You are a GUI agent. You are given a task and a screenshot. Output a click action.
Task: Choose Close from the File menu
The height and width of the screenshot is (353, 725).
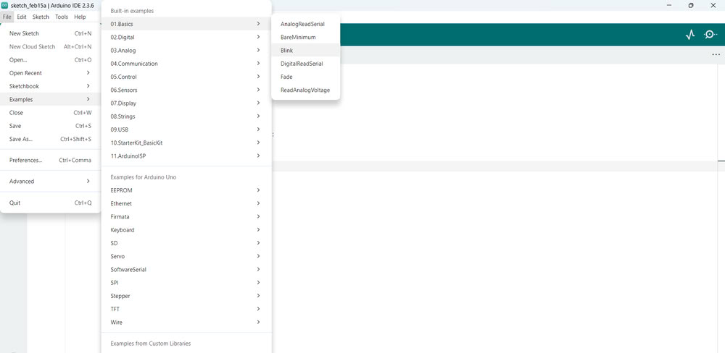pos(51,113)
